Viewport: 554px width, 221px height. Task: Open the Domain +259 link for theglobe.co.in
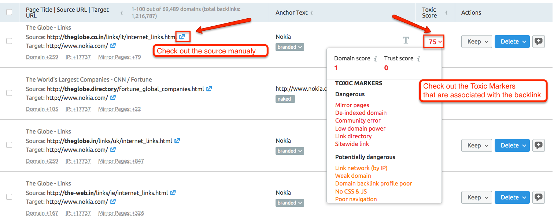pos(42,57)
